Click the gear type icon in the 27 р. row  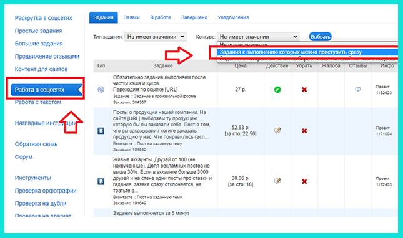pos(101,90)
